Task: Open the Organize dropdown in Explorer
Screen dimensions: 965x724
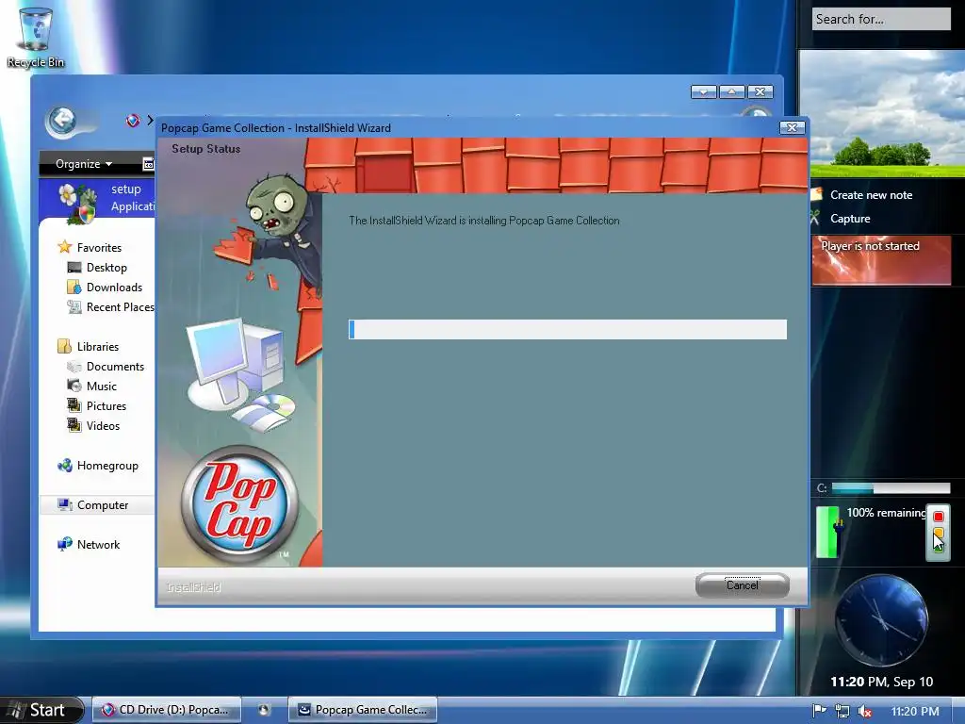Action: click(x=84, y=164)
